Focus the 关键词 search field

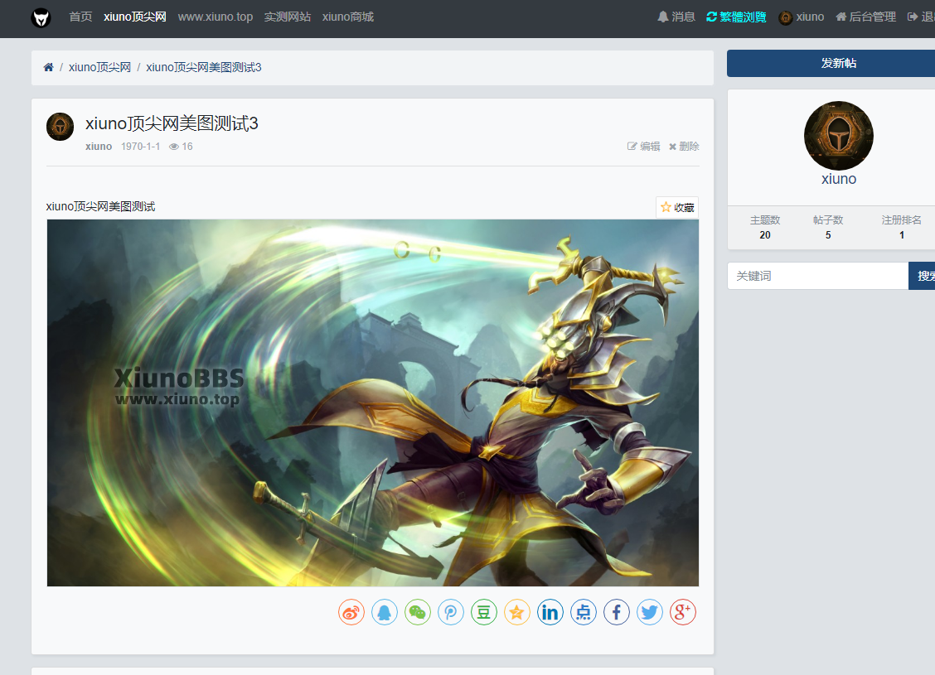[817, 276]
